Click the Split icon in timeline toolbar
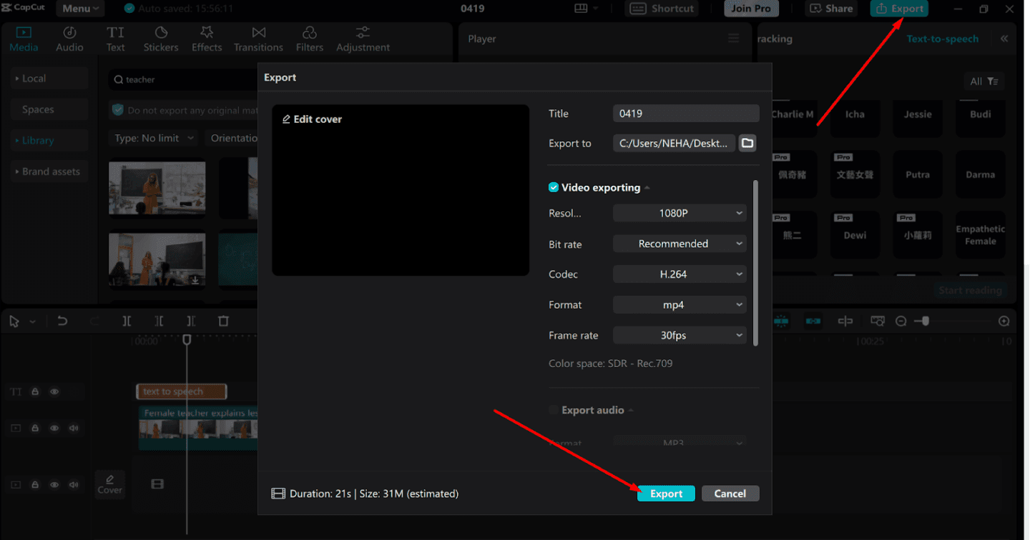Image resolution: width=1030 pixels, height=540 pixels. 127,321
